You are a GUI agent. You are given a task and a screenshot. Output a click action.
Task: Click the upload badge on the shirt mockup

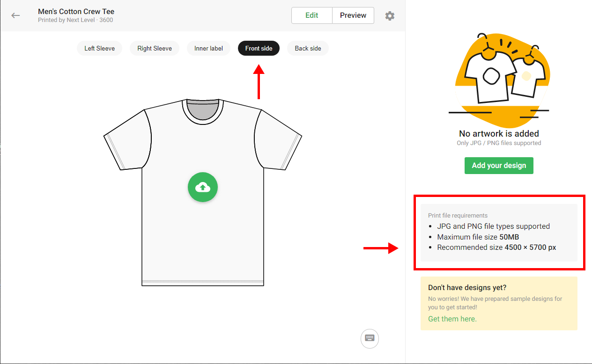pyautogui.click(x=203, y=187)
